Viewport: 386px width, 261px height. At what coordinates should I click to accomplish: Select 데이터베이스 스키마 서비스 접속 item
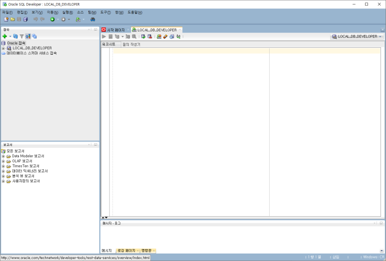[31, 53]
